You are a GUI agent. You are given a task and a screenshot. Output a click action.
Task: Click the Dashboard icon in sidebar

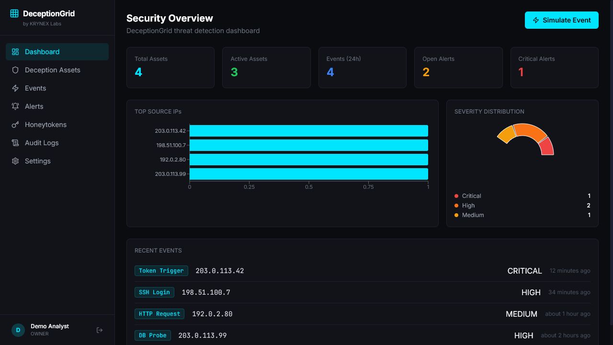pos(15,52)
